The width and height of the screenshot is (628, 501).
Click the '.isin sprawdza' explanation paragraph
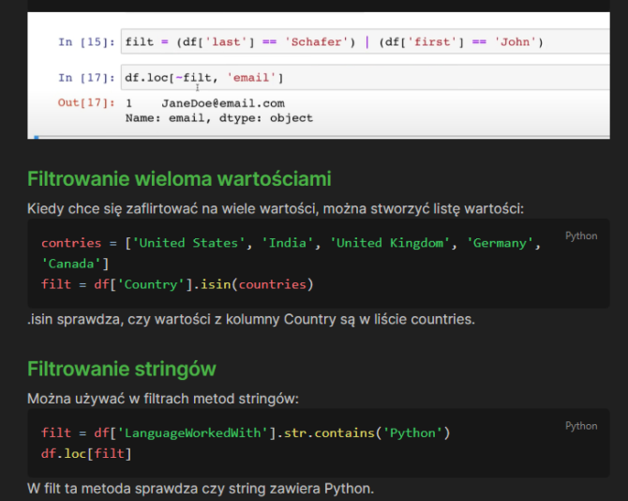click(x=251, y=320)
